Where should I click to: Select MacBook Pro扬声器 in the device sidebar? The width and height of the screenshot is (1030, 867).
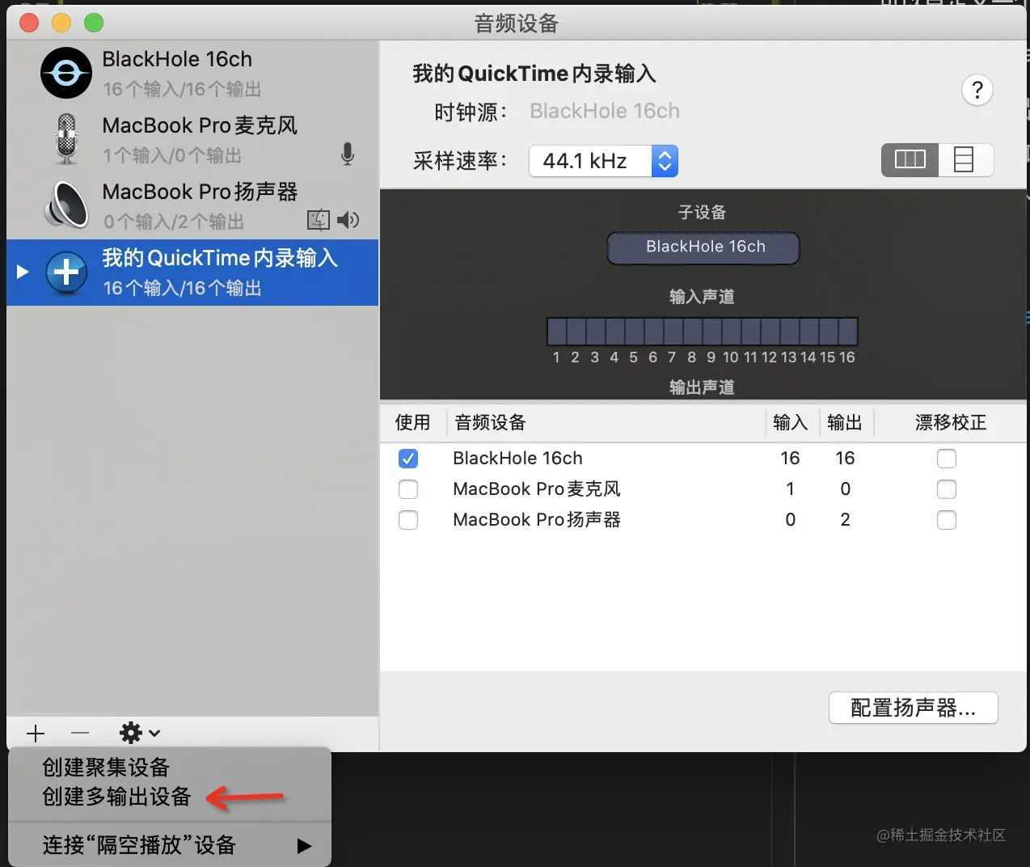[192, 205]
